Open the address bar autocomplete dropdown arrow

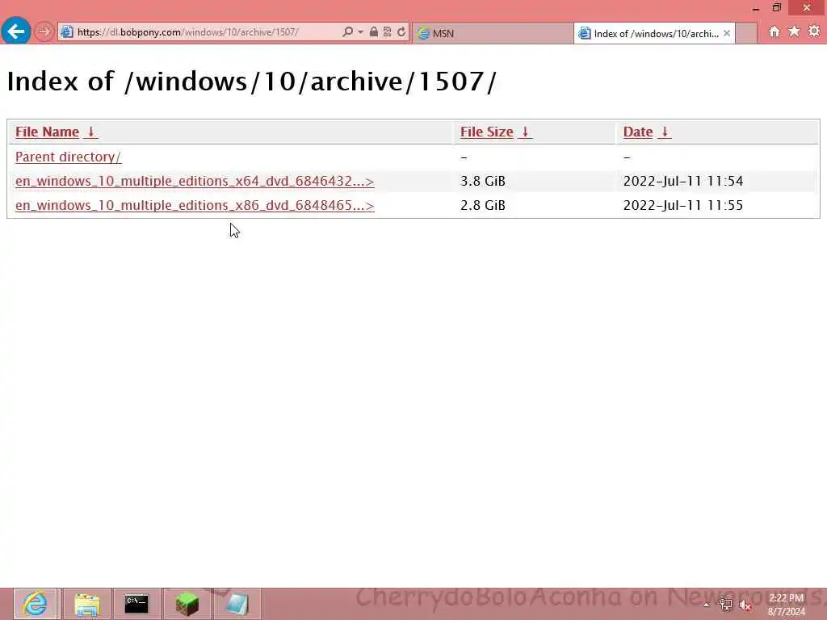pyautogui.click(x=361, y=32)
